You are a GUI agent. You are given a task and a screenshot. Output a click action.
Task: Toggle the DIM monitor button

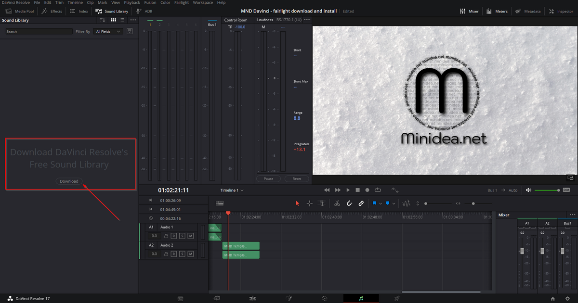click(566, 190)
